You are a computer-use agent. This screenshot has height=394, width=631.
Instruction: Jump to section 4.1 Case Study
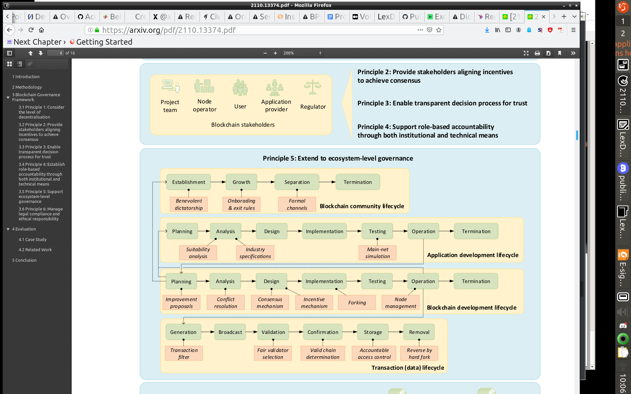coord(33,239)
